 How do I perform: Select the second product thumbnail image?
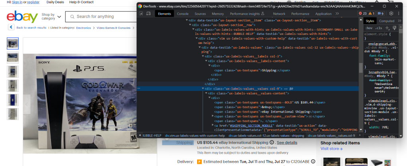tap(13, 57)
